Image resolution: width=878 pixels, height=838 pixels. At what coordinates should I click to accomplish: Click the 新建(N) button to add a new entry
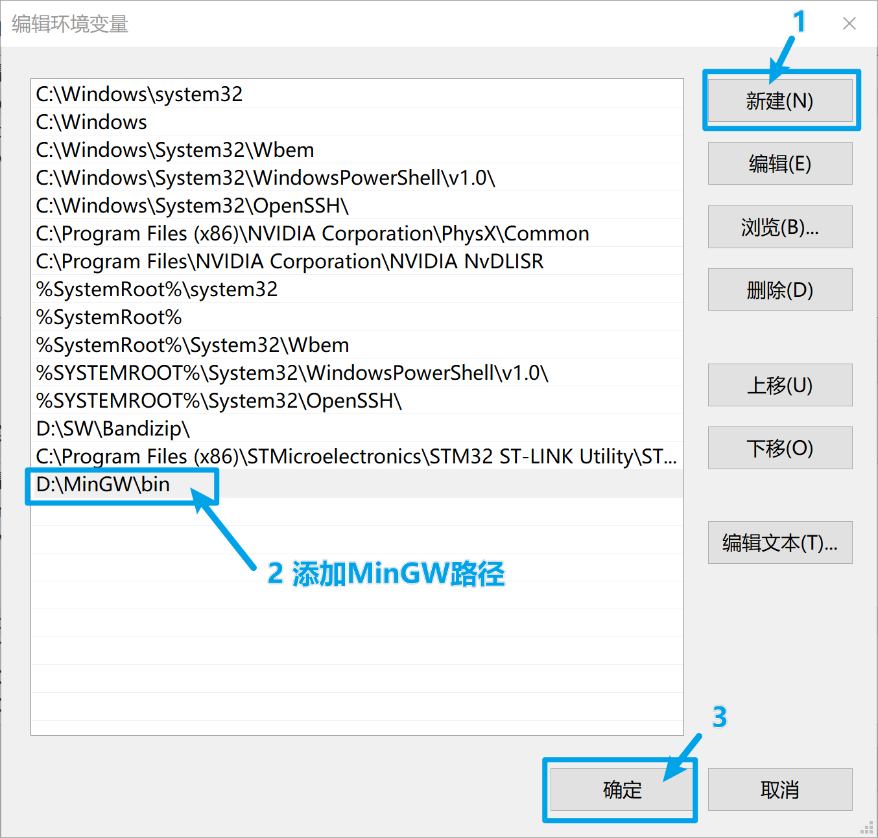click(780, 100)
